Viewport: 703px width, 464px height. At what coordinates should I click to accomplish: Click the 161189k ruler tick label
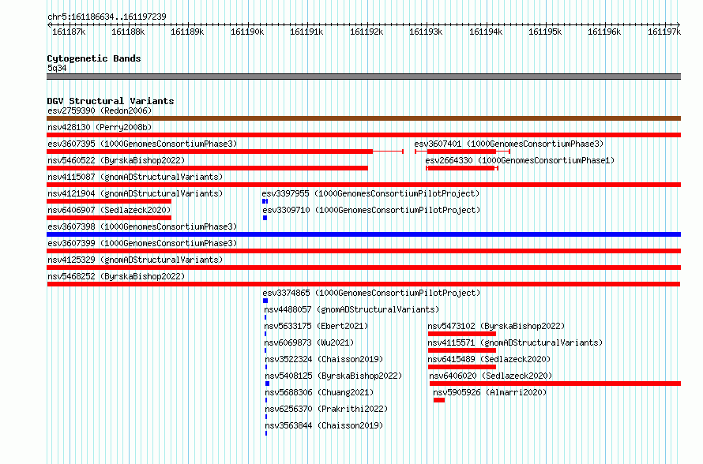click(187, 32)
